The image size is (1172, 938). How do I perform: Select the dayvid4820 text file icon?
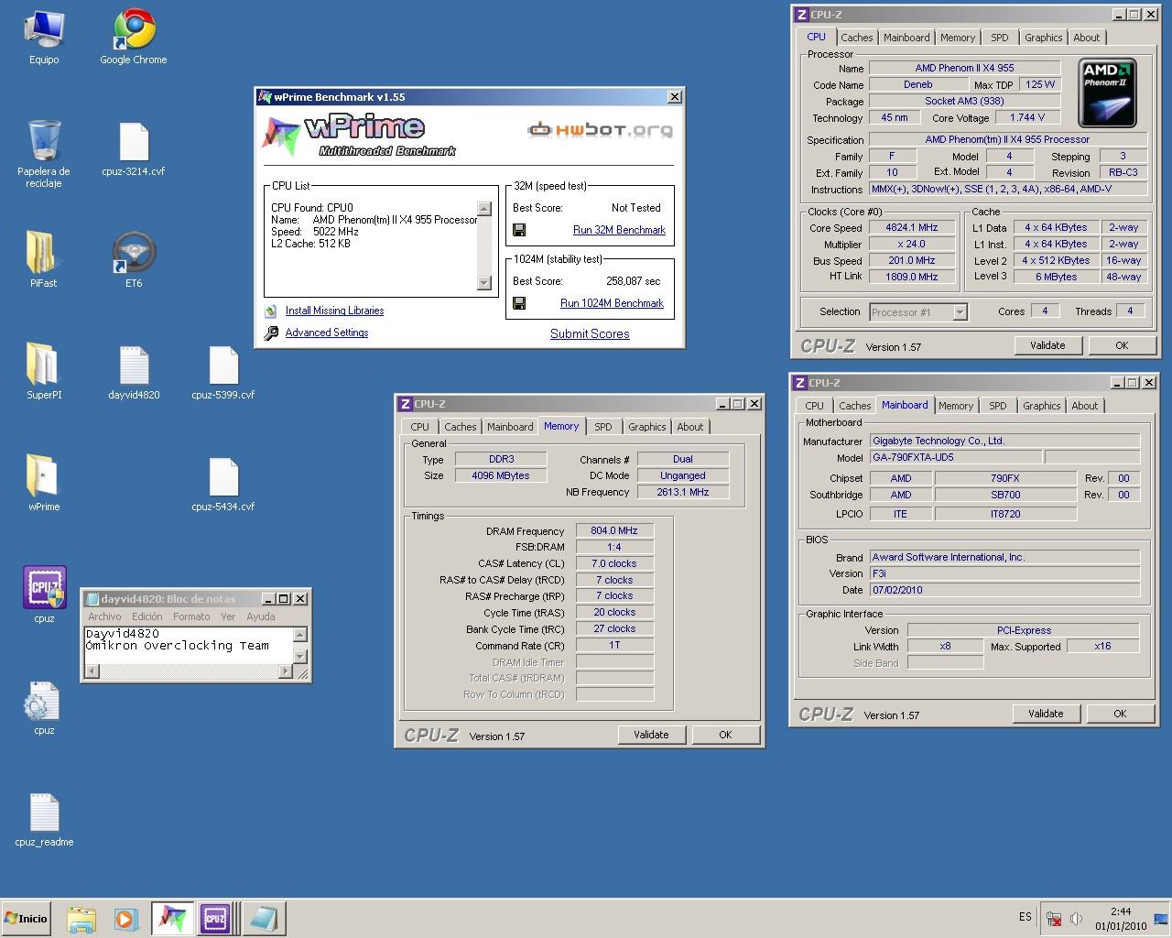[x=134, y=373]
